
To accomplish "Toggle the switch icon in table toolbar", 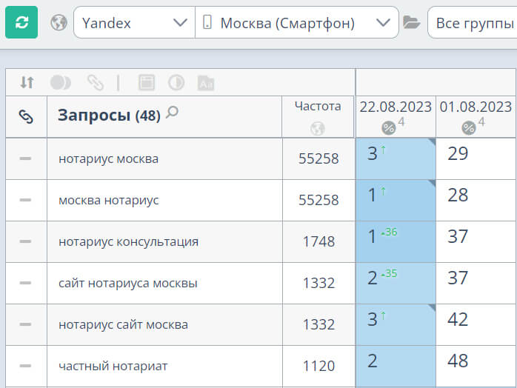I will (x=60, y=82).
